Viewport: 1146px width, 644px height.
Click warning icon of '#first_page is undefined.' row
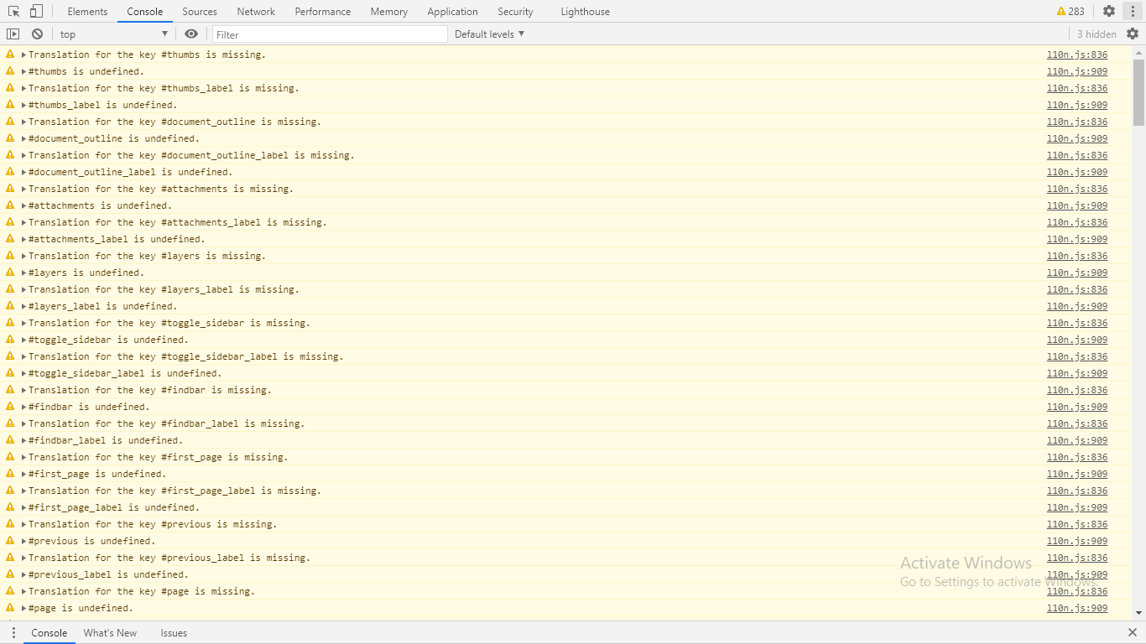point(10,474)
